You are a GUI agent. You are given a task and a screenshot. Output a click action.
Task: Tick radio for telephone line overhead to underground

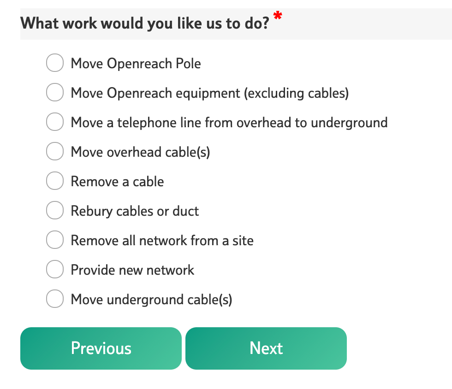(54, 122)
